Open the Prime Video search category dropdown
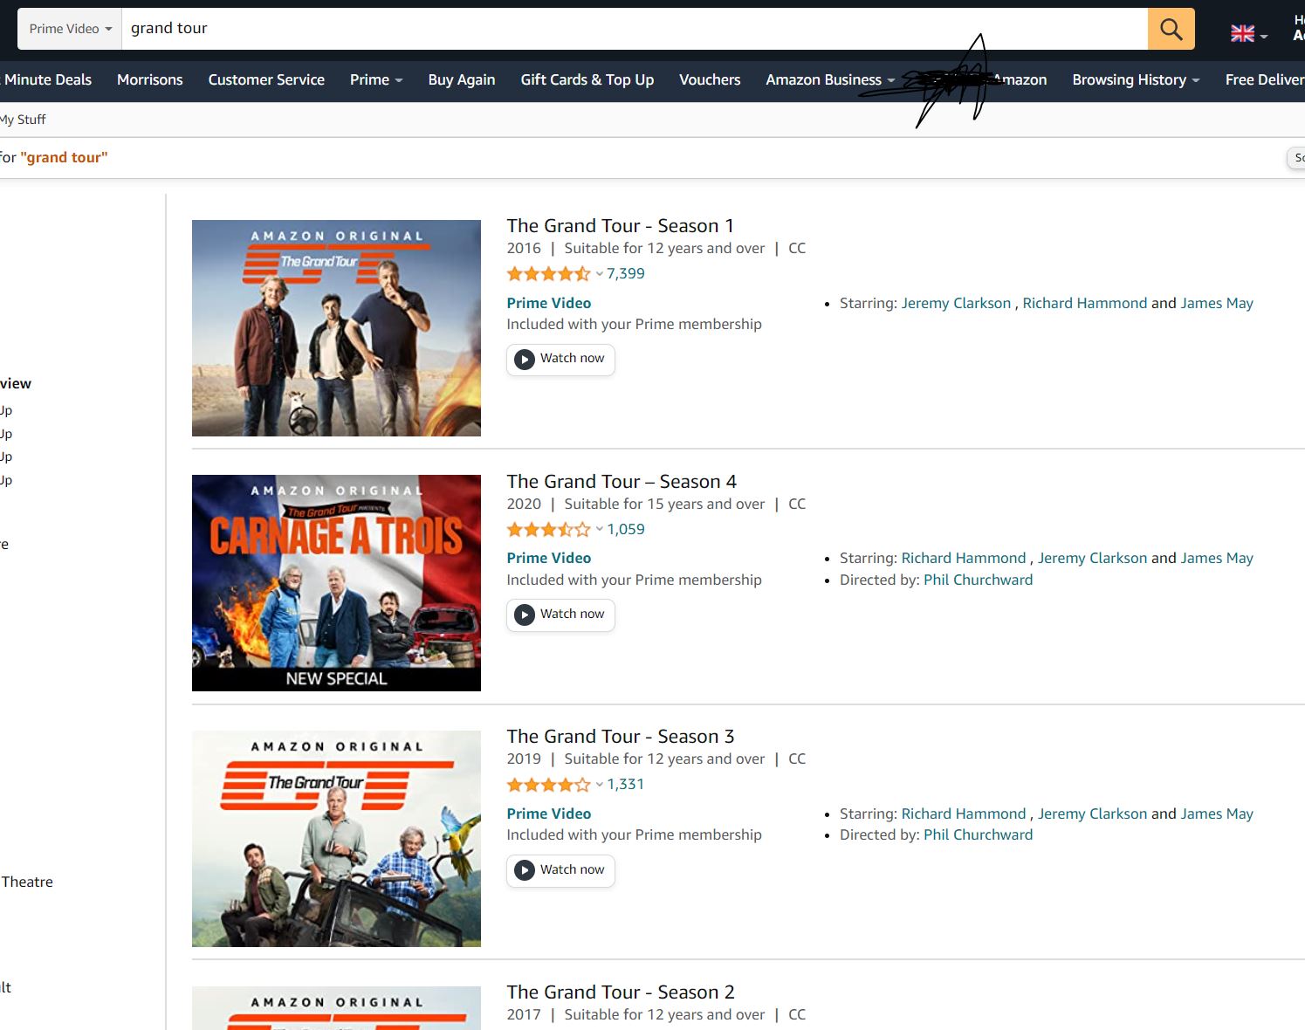The height and width of the screenshot is (1030, 1305). tap(70, 29)
